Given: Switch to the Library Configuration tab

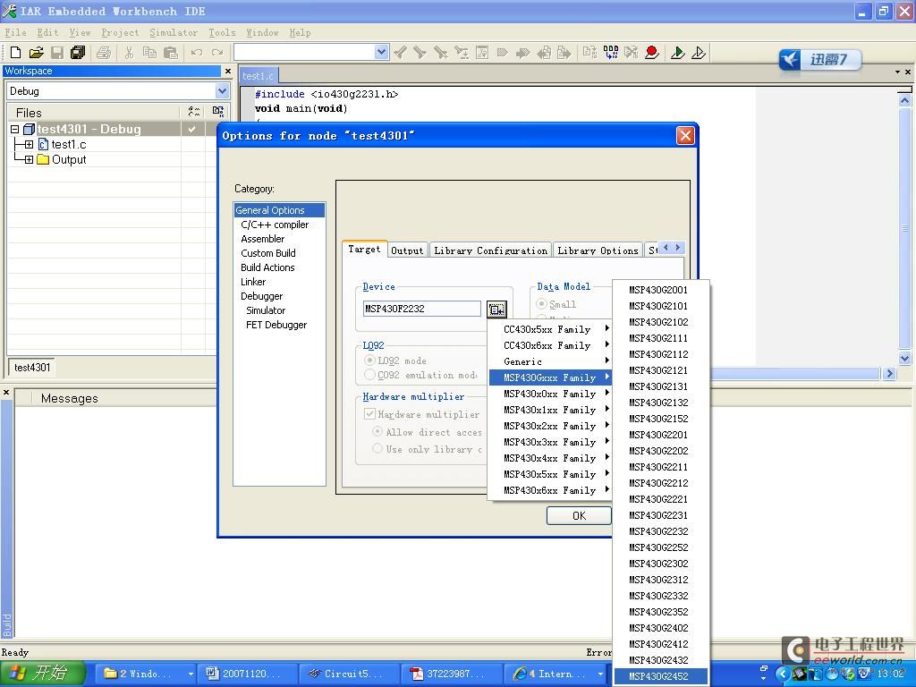Looking at the screenshot, I should [x=491, y=250].
